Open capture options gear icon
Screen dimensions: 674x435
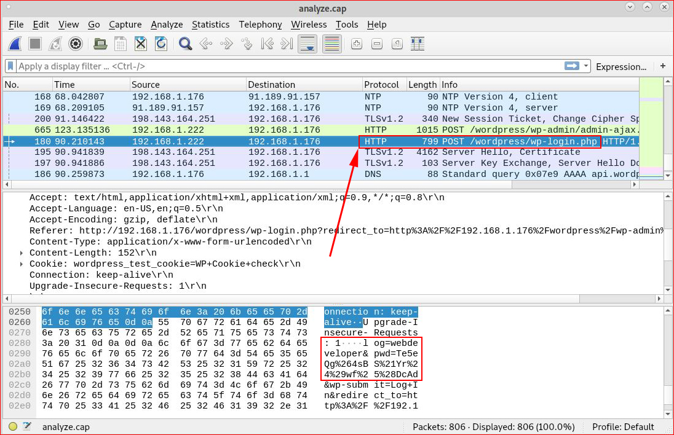pyautogui.click(x=75, y=44)
